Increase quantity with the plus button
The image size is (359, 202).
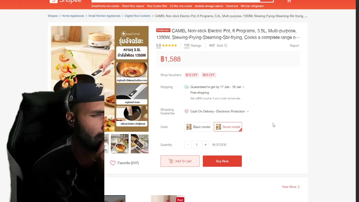pos(206,145)
